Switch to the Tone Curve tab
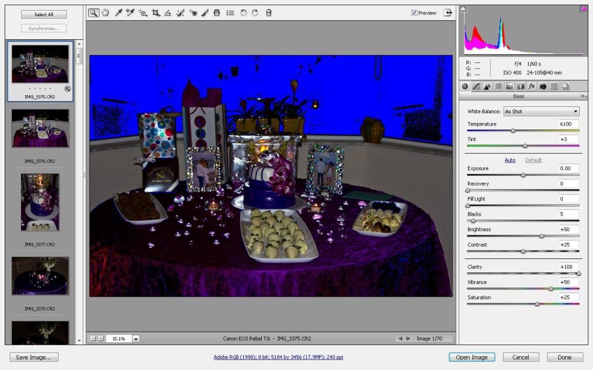Screen dimensions: 593x370 click(476, 86)
